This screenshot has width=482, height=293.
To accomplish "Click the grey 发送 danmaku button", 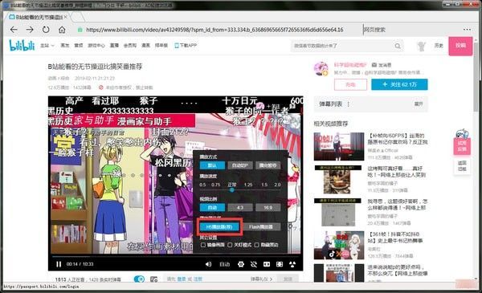I will pyautogui.click(x=288, y=279).
